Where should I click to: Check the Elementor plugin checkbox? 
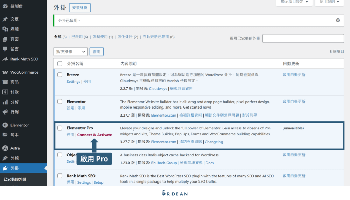click(x=60, y=102)
